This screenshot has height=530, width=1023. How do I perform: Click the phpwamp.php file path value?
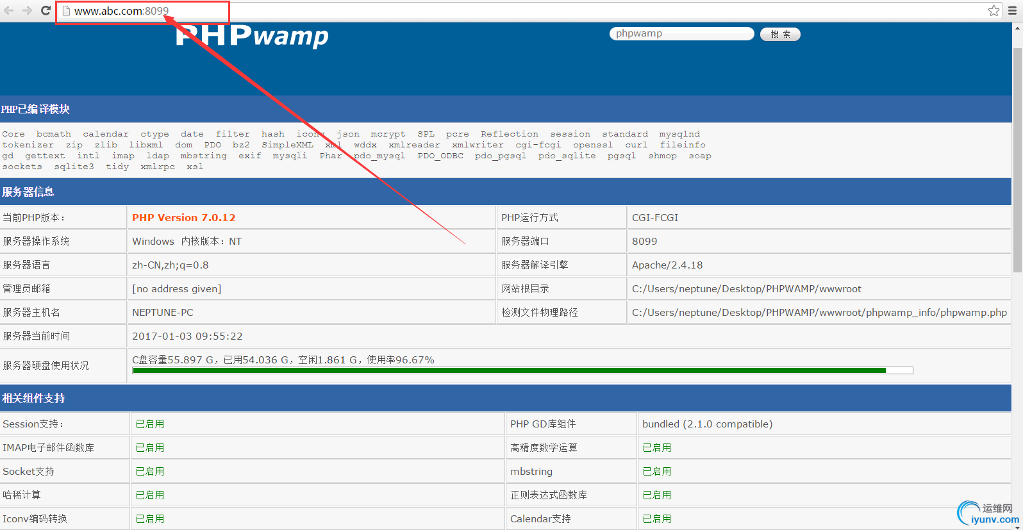(819, 312)
